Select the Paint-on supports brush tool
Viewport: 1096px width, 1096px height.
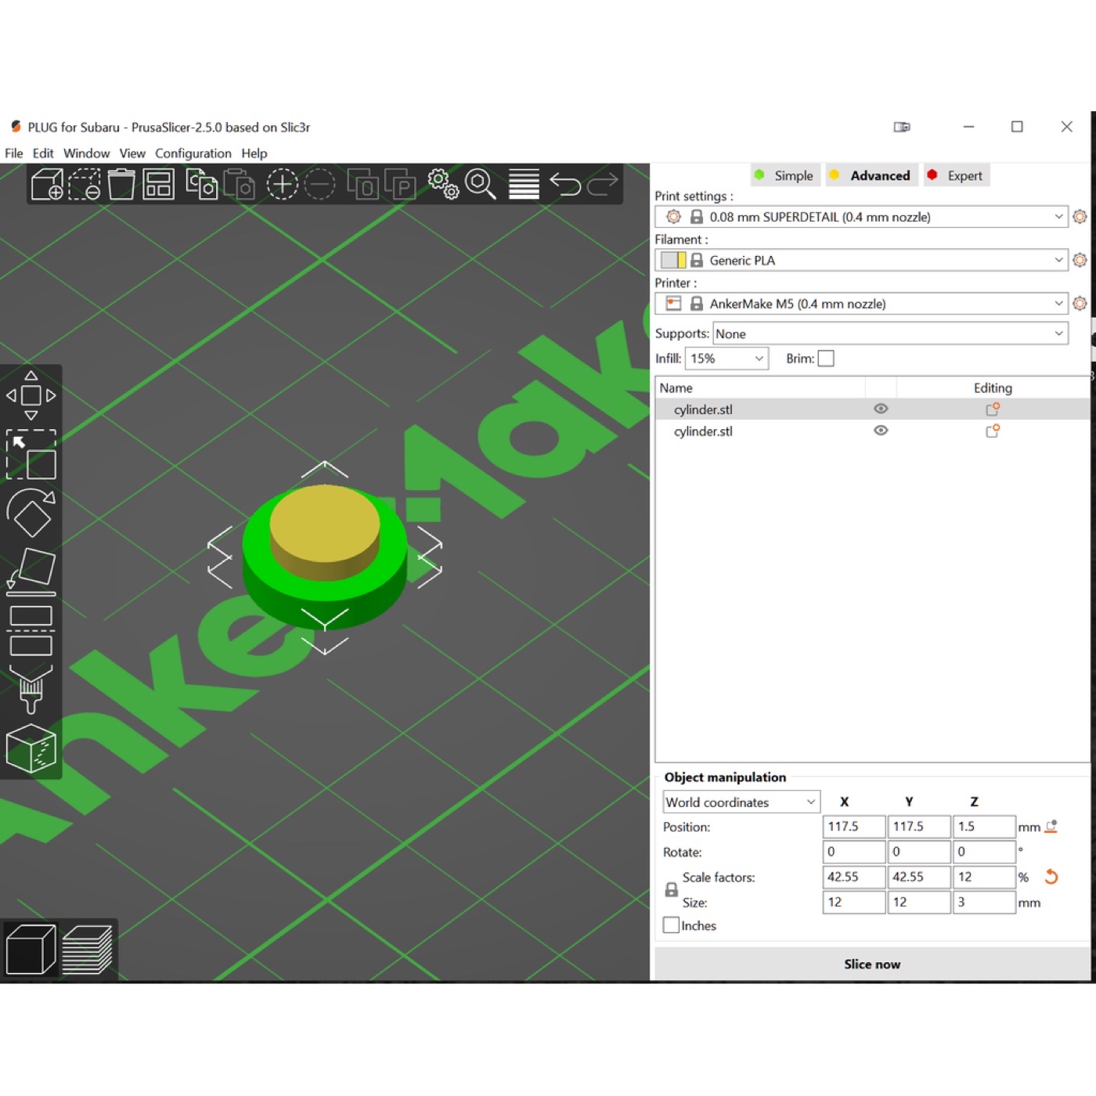[31, 689]
